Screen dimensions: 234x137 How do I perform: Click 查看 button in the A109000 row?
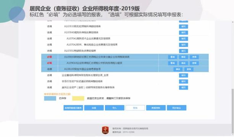[194, 57]
